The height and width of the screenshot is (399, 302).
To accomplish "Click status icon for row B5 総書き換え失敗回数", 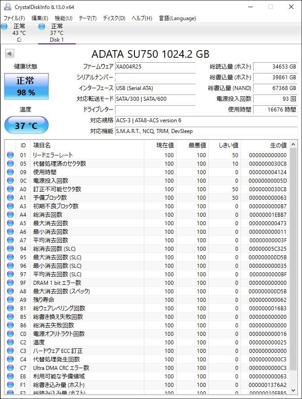I will (10, 317).
